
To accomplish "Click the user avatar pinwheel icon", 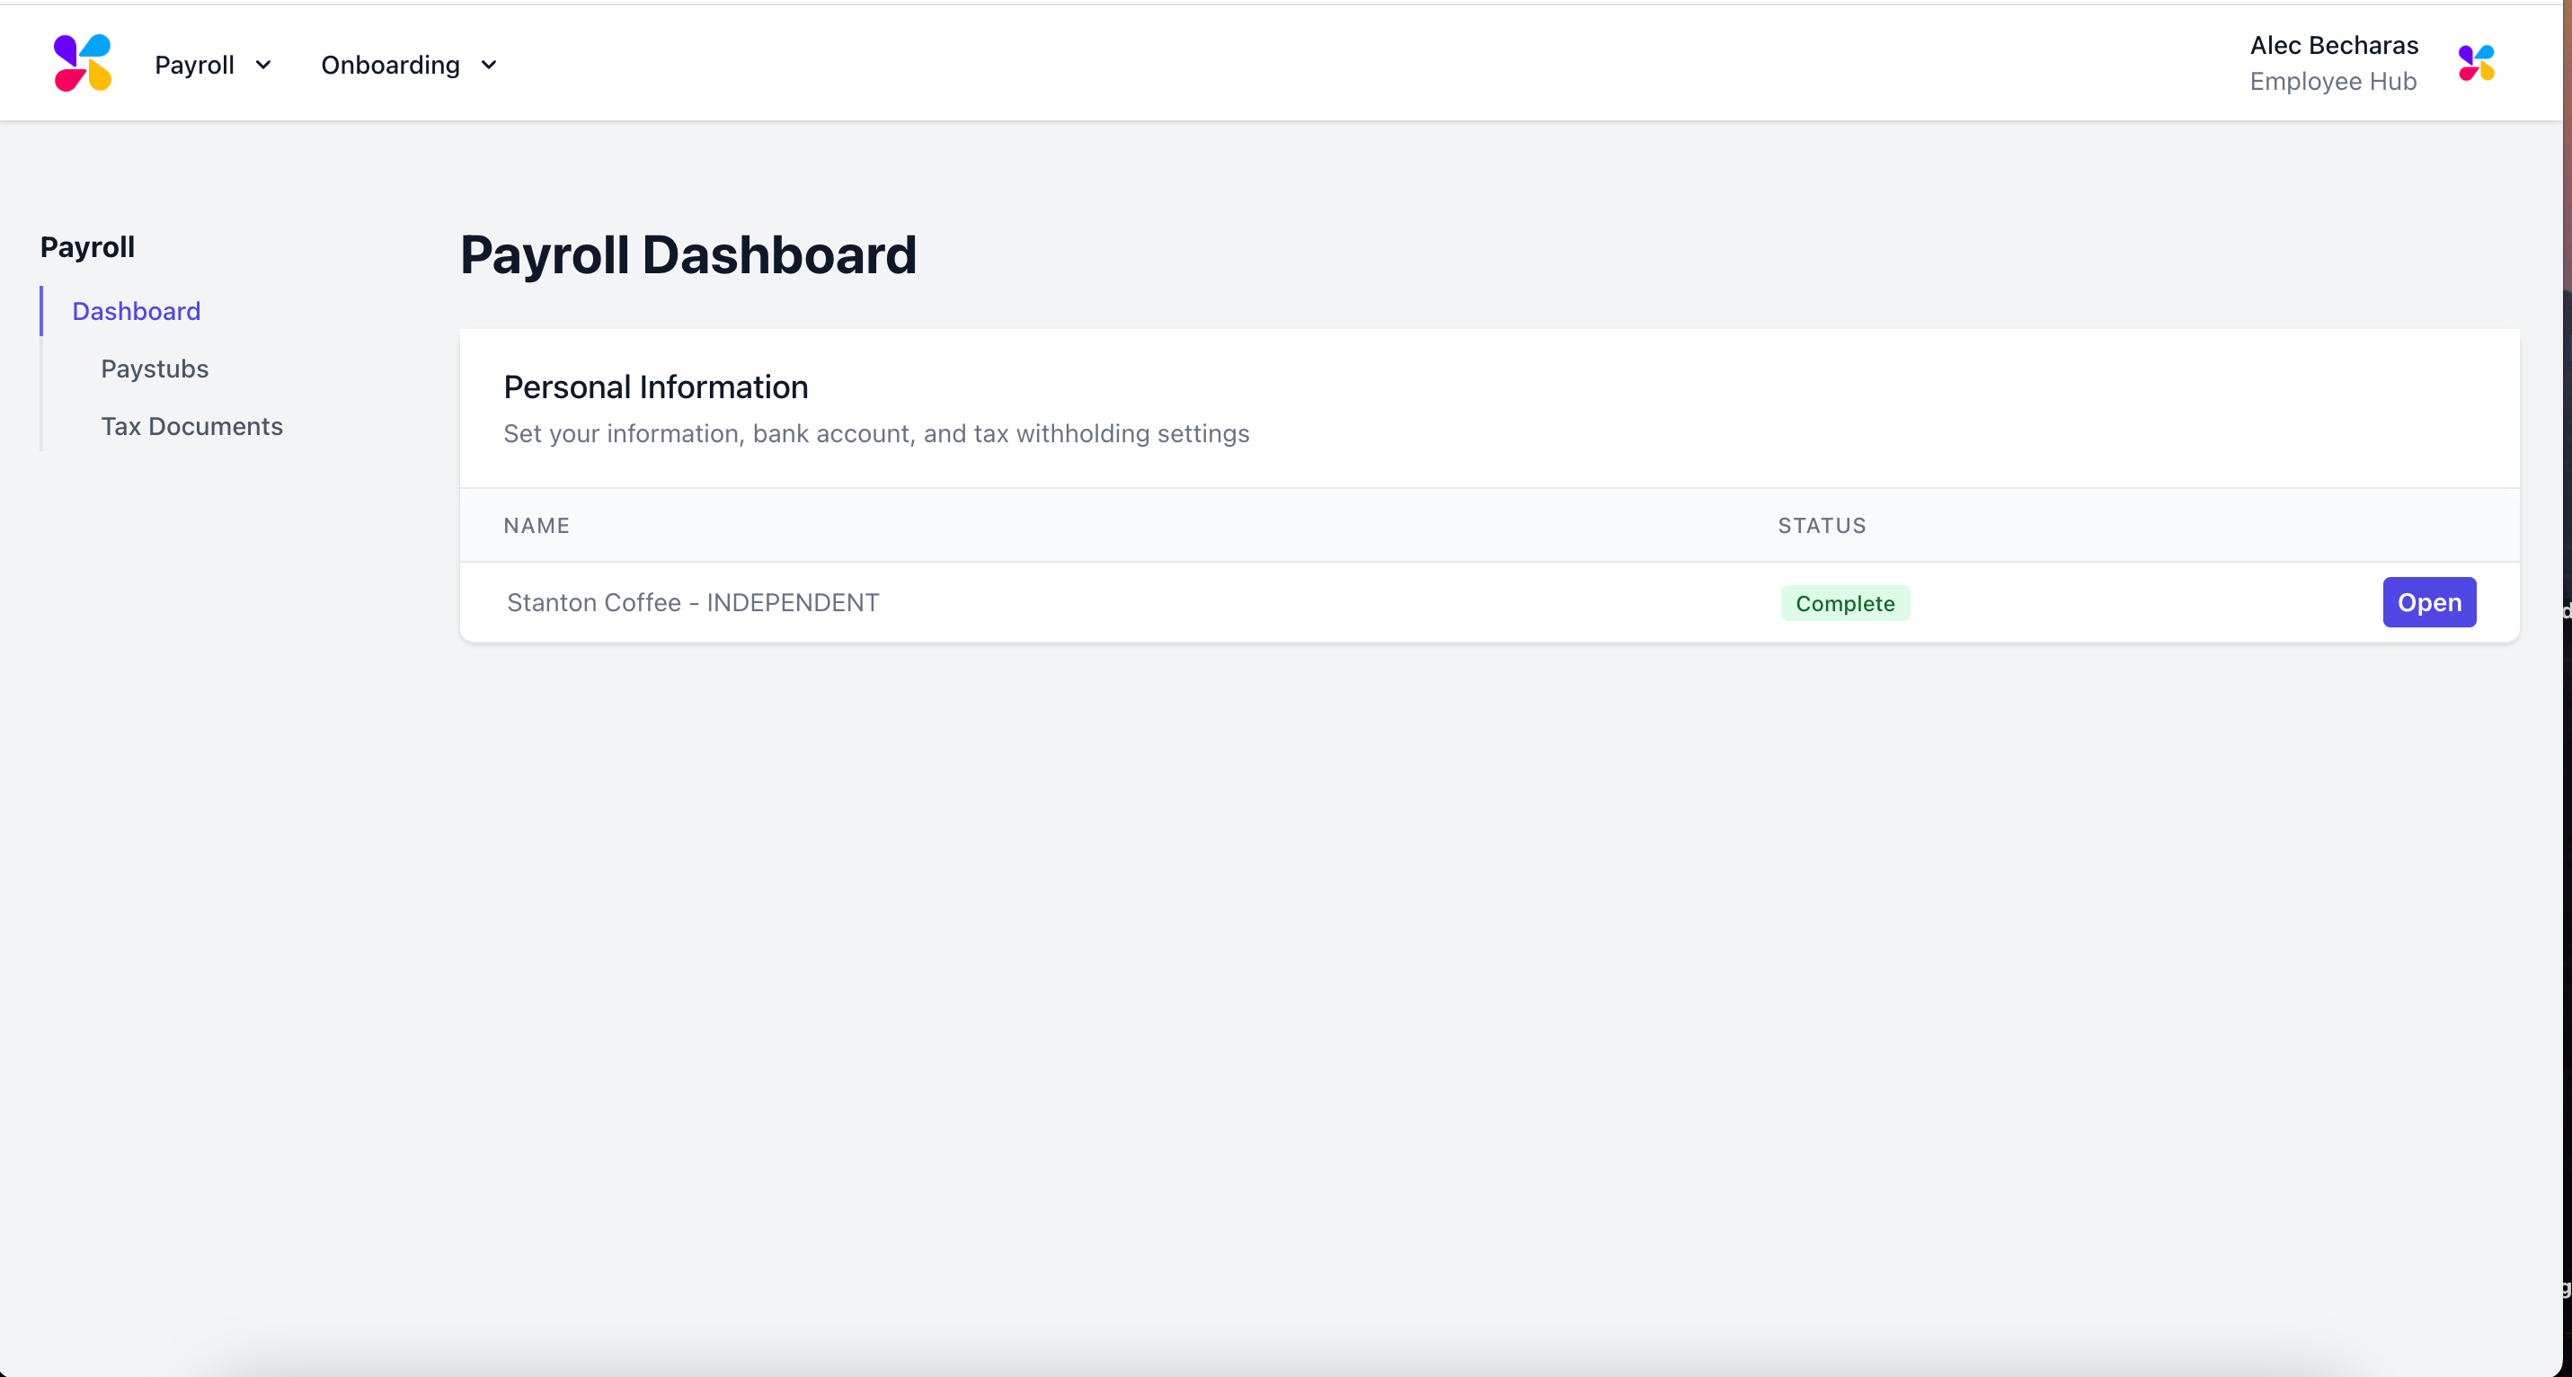I will 2476,63.
